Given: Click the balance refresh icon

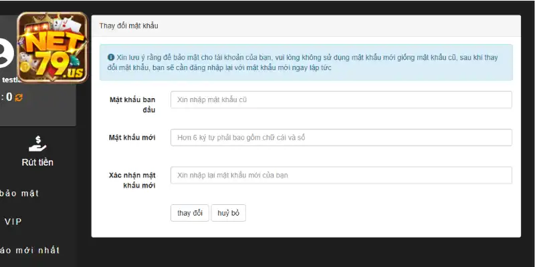Looking at the screenshot, I should point(19,97).
